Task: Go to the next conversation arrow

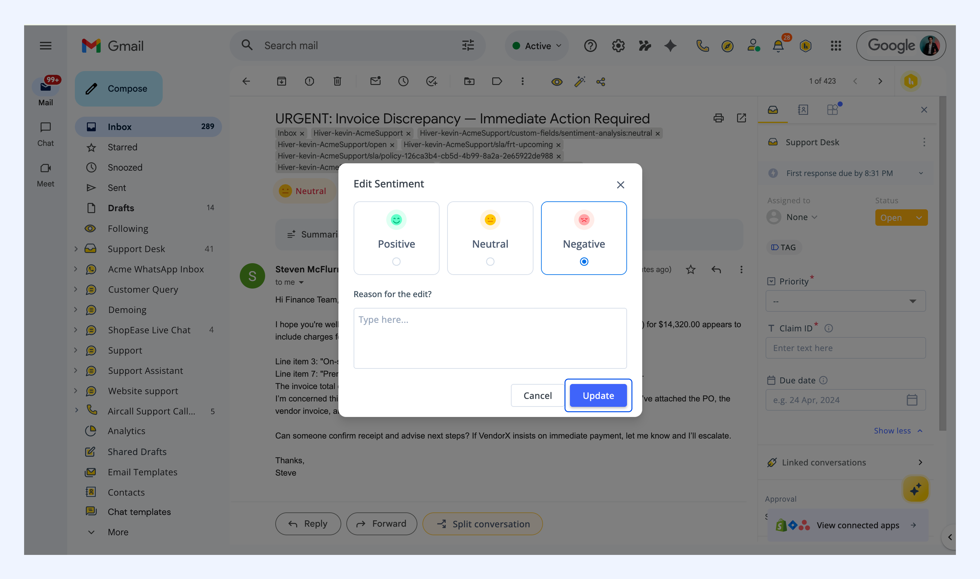Action: [880, 81]
